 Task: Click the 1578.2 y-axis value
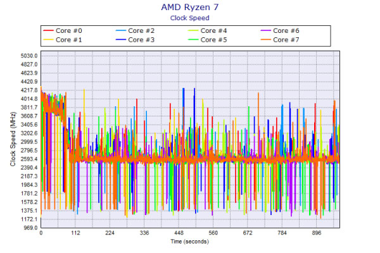pos(29,202)
